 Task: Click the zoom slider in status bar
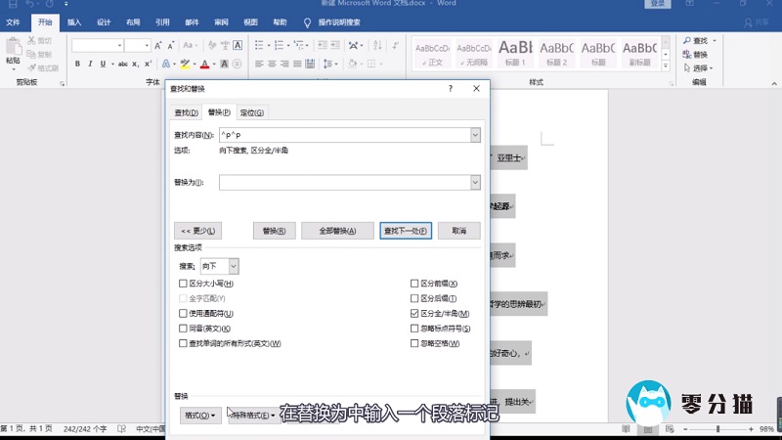click(x=718, y=429)
